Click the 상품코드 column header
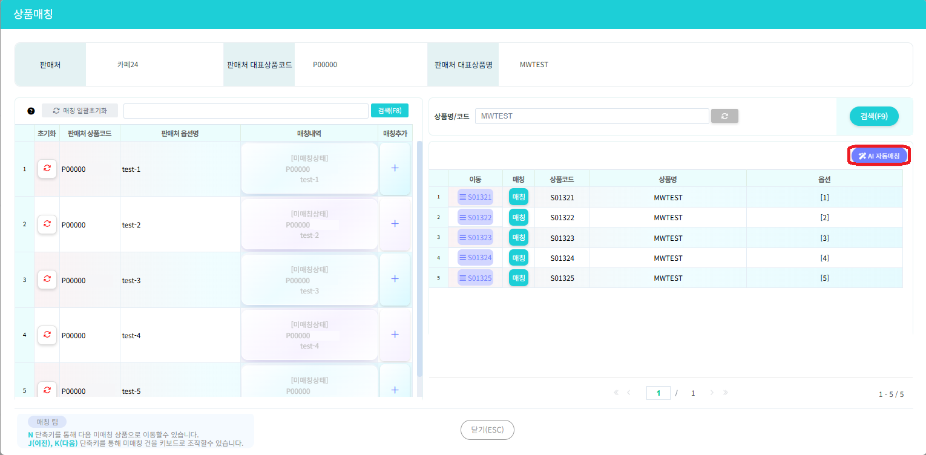Viewport: 926px width, 455px height. click(x=562, y=179)
